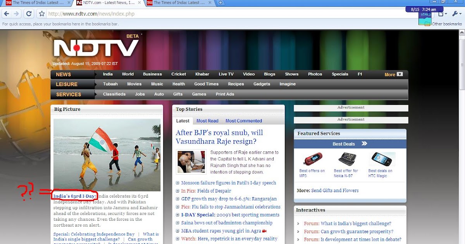
Task: Open the Vasundhara Raje resign headline
Action: tap(219, 137)
